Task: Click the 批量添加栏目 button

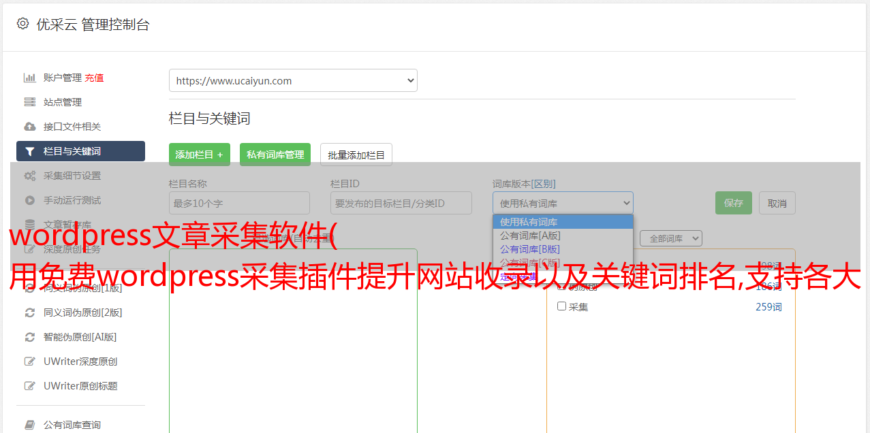Action: 356,155
